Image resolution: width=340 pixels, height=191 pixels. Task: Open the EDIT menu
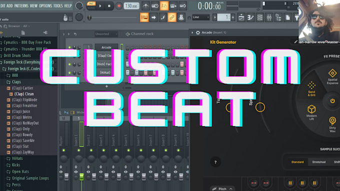tap(2, 6)
